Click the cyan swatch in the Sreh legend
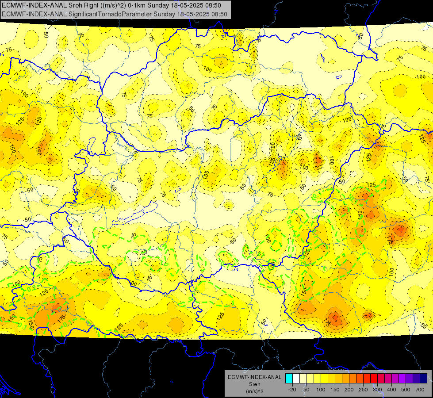The width and height of the screenshot is (433, 398). [x=289, y=378]
